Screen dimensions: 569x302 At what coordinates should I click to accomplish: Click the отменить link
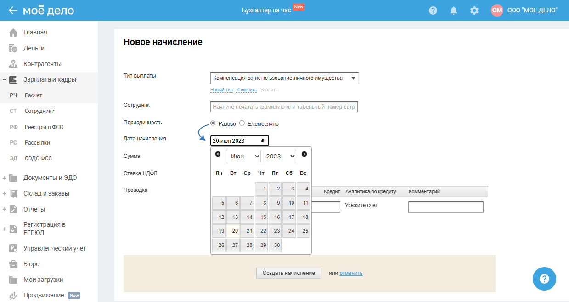tap(351, 273)
